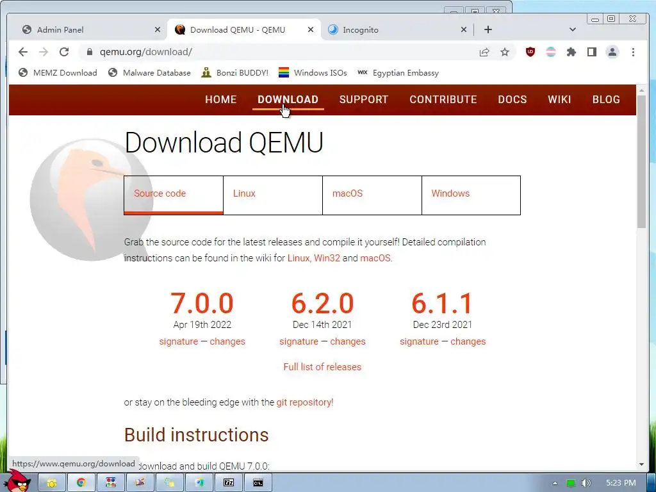Screen dimensions: 656x492
Task: Select the Windows download tab
Action: (x=471, y=195)
